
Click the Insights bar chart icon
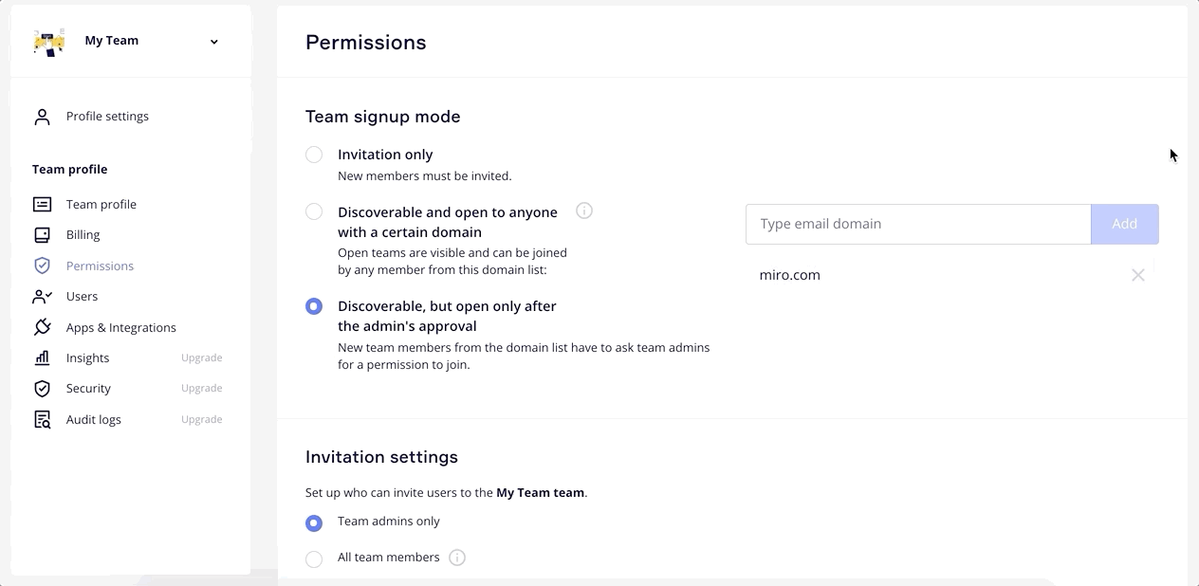pos(42,358)
